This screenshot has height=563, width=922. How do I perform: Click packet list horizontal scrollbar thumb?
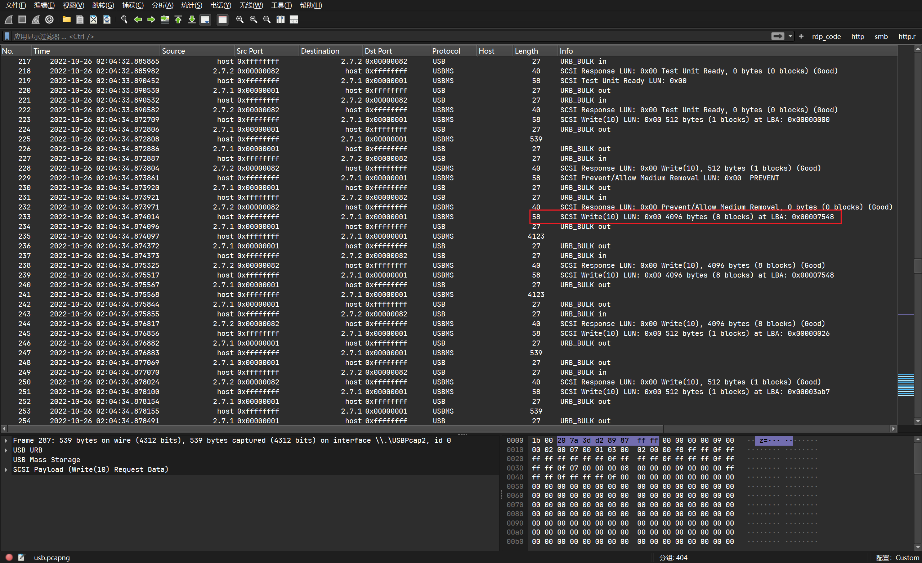[x=335, y=429]
